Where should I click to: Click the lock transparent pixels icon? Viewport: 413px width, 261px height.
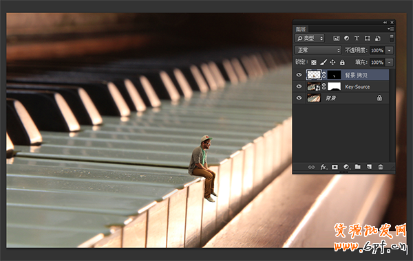point(313,63)
